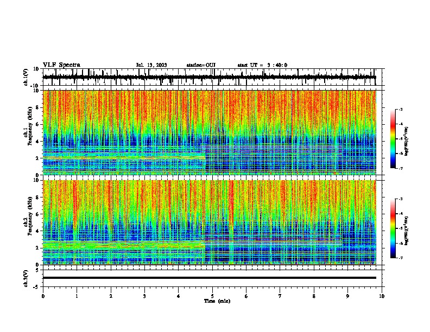Click the time axis tick label "1"
430x332 pixels.
click(x=77, y=296)
